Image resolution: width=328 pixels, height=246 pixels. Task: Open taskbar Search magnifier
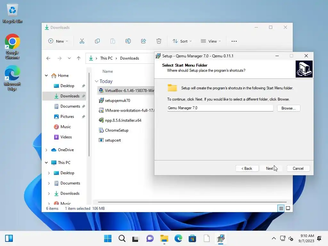click(122, 238)
